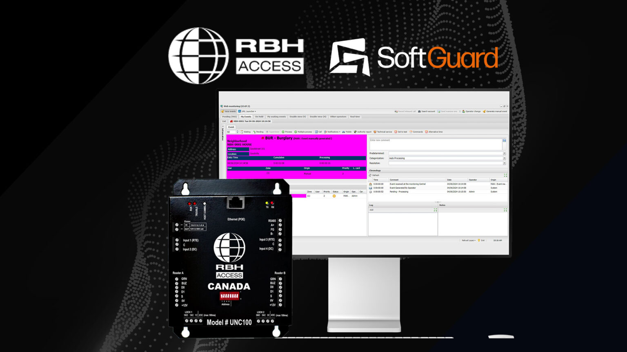The width and height of the screenshot is (627, 352).
Task: Open the On Hold tab
Action: tap(259, 117)
